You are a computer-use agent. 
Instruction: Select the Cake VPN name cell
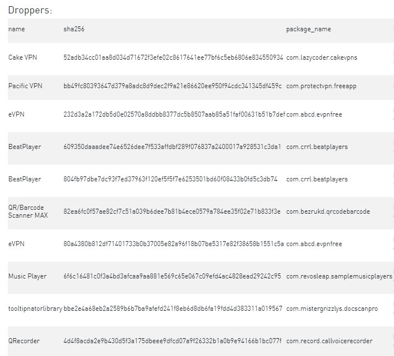coord(23,57)
